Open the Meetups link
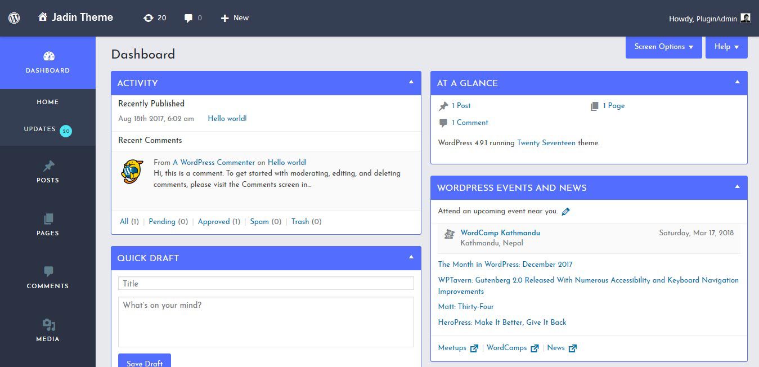Viewport: 759px width, 367px height. [x=452, y=348]
